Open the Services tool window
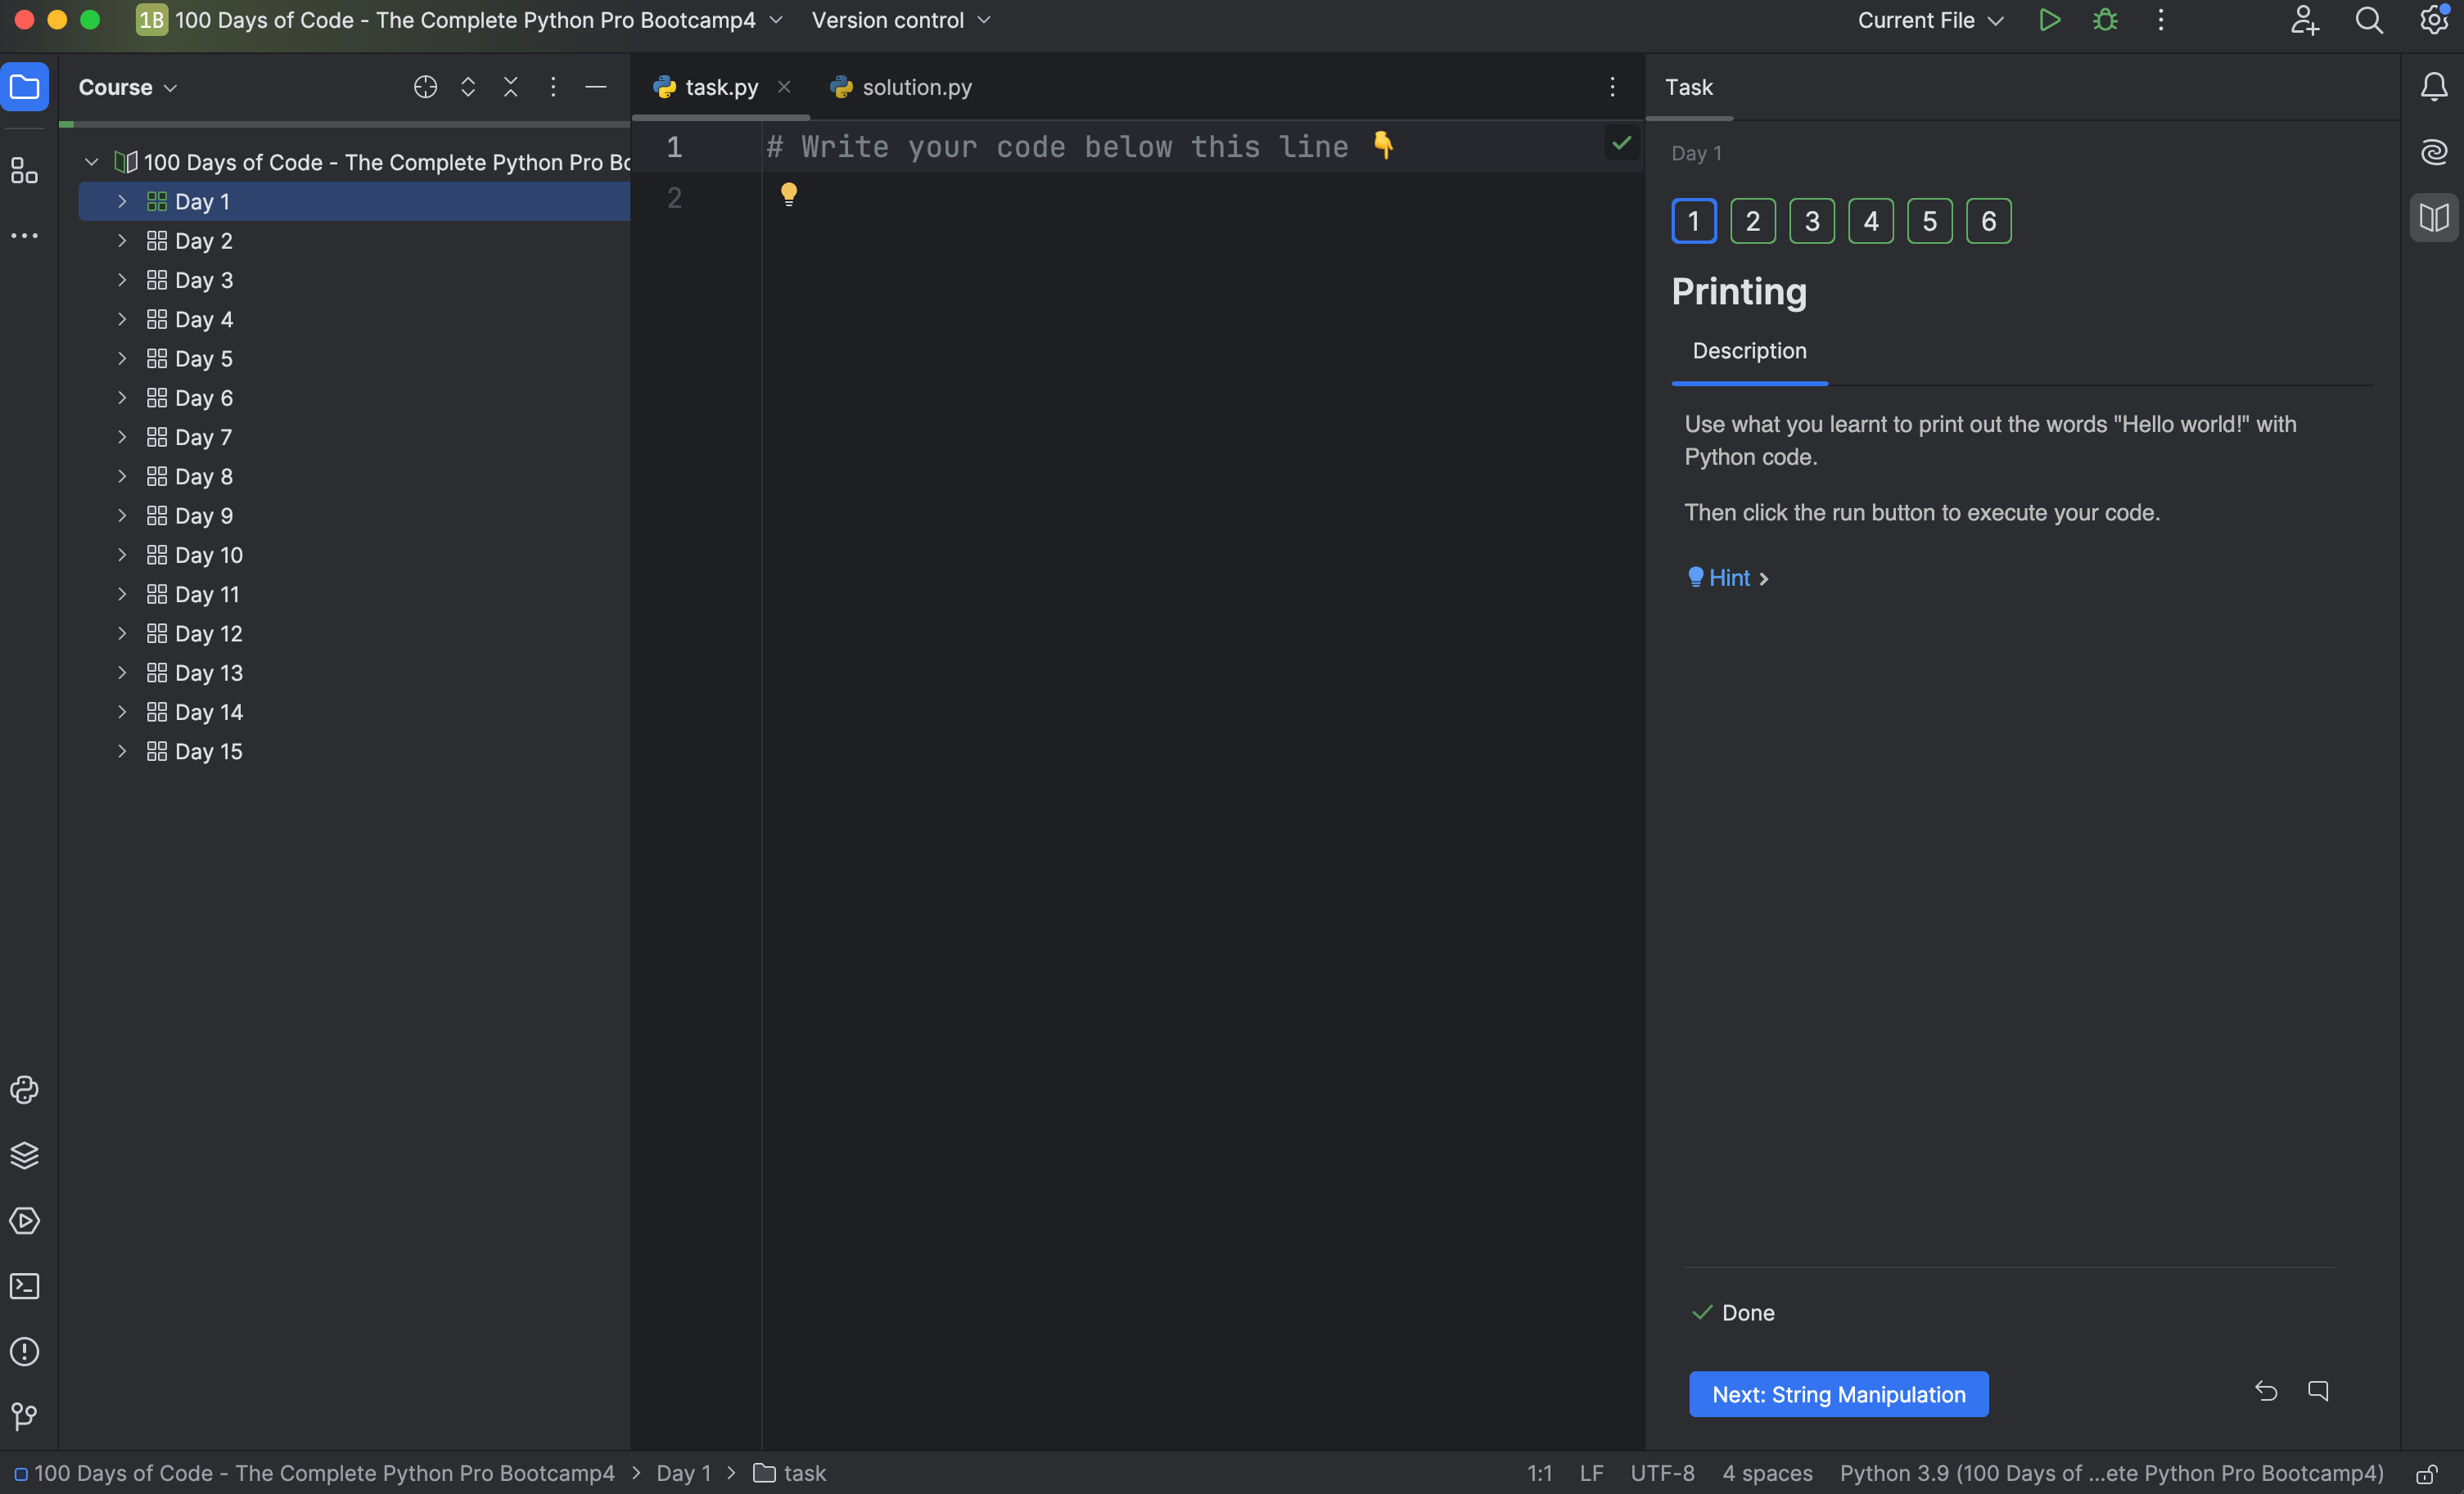The height and width of the screenshot is (1494, 2464). click(x=24, y=1220)
